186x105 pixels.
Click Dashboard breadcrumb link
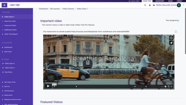click(43, 9)
